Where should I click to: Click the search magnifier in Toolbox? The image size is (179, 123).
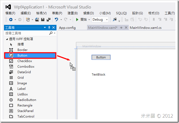[x=51, y=33]
